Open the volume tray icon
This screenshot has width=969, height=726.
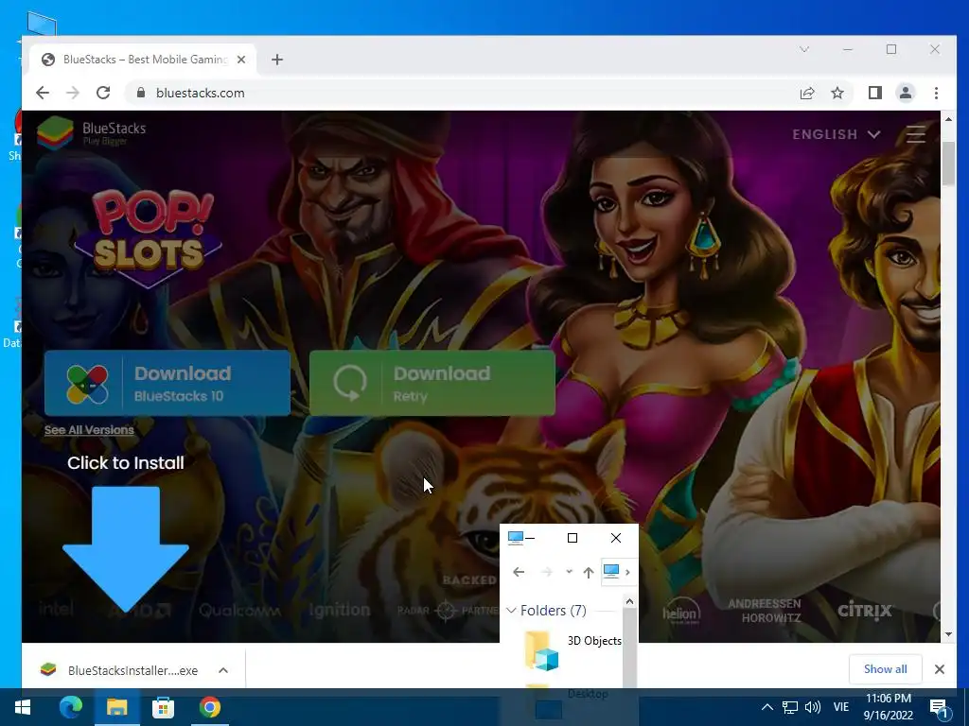pyautogui.click(x=813, y=707)
